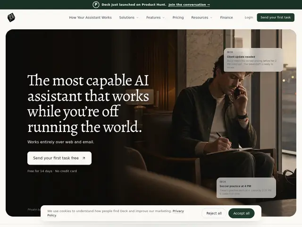302x227 pixels.
Task: Click the Product Hunt P icon
Action: pos(96,5)
